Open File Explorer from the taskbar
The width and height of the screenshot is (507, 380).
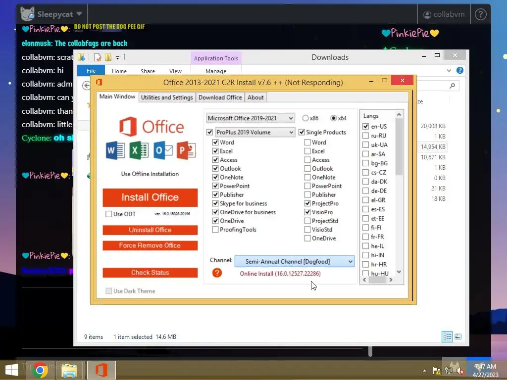(x=69, y=370)
